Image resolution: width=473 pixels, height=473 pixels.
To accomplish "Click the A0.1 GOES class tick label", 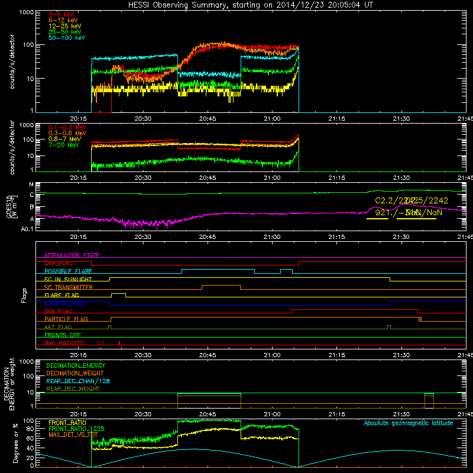I will tap(27, 229).
